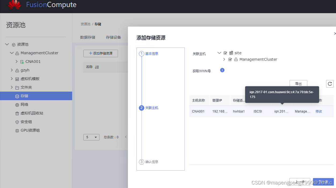Switch to the 存储设备 tab
Image resolution: width=336 pixels, height=188 pixels.
113,37
